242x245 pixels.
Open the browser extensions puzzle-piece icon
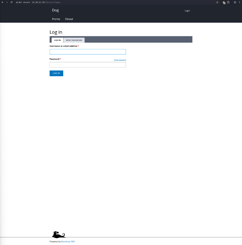click(x=228, y=2)
